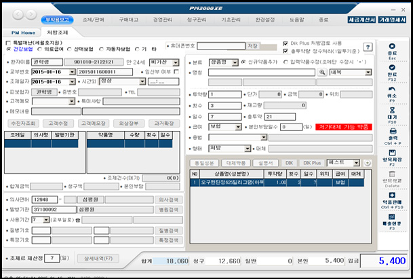Click the 명칭 drug name input field
Screen dimensions: 413x279
point(262,72)
